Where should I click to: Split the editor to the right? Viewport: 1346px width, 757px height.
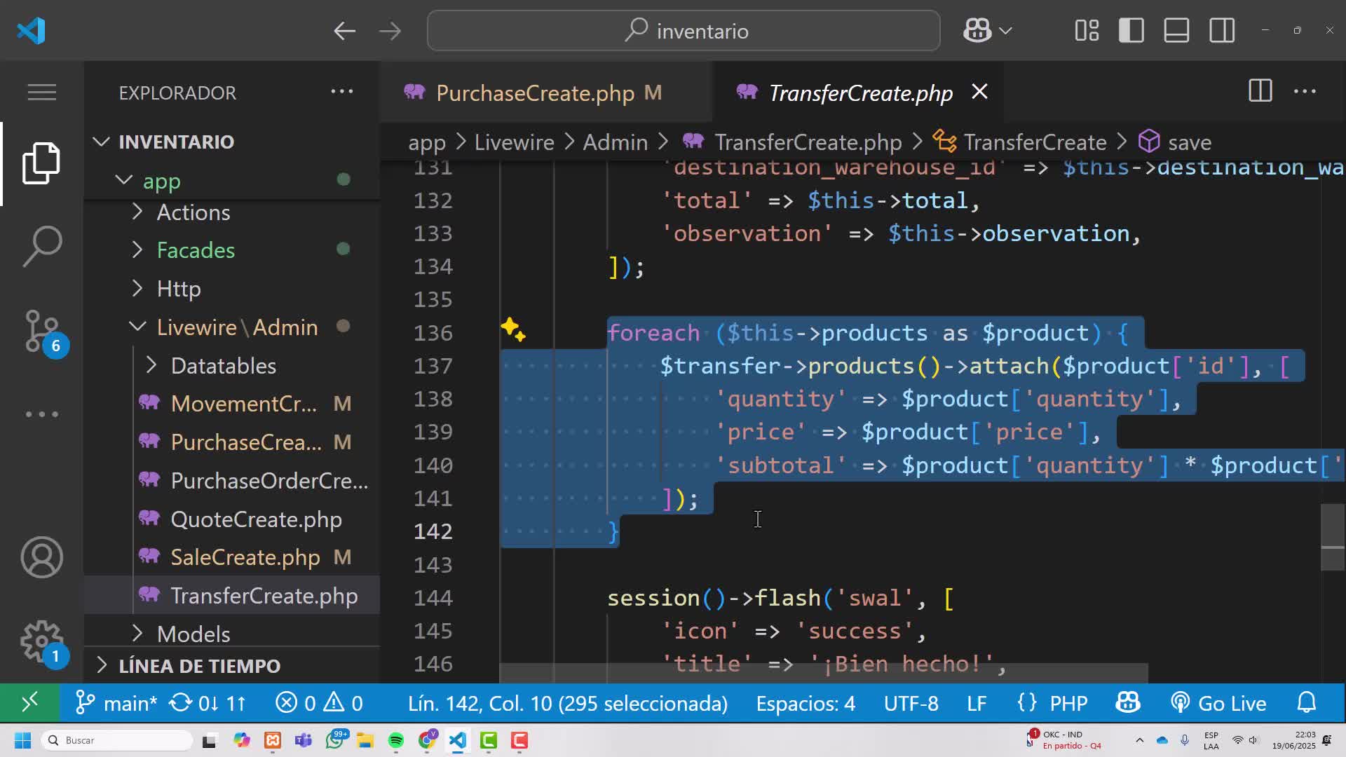tap(1260, 91)
